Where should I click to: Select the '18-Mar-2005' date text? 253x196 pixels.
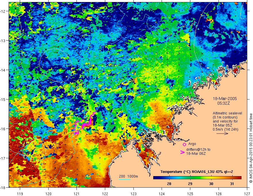pyautogui.click(x=225, y=99)
